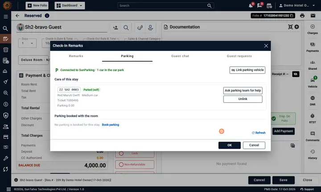The width and height of the screenshot is (321, 192).
Task: Open the wrench tools icon in sidebar
Action: pos(6,158)
